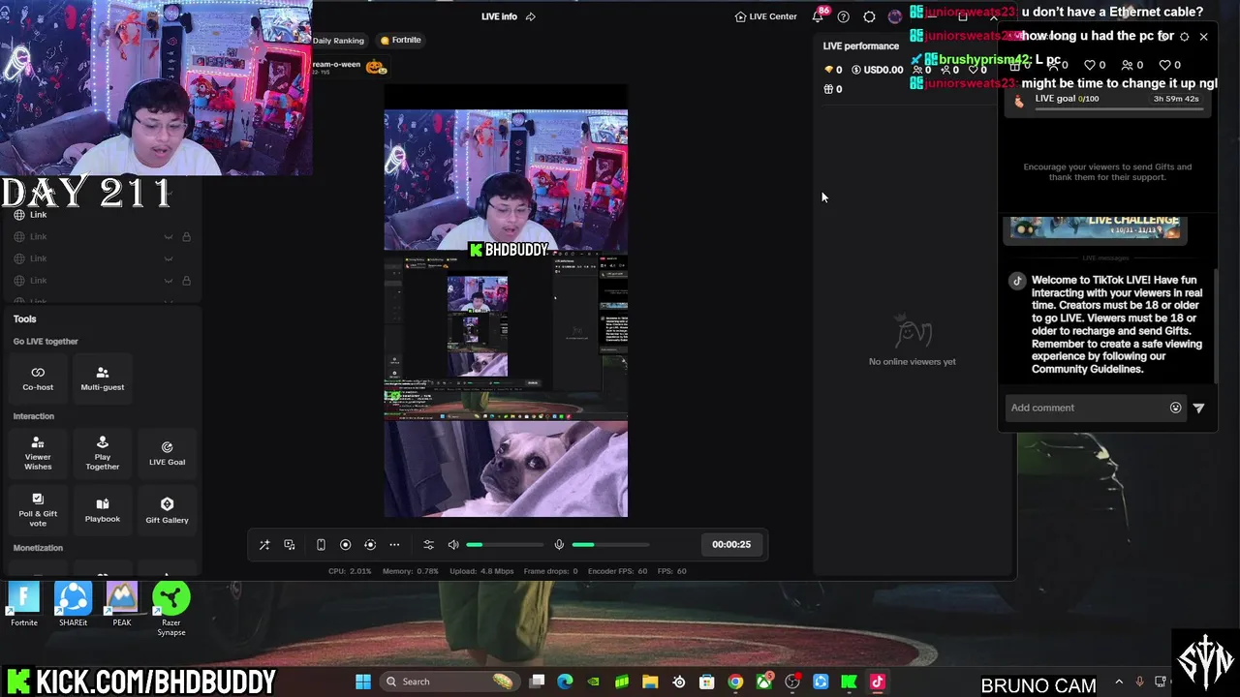The width and height of the screenshot is (1240, 697).
Task: Open Play Together
Action: click(103, 454)
